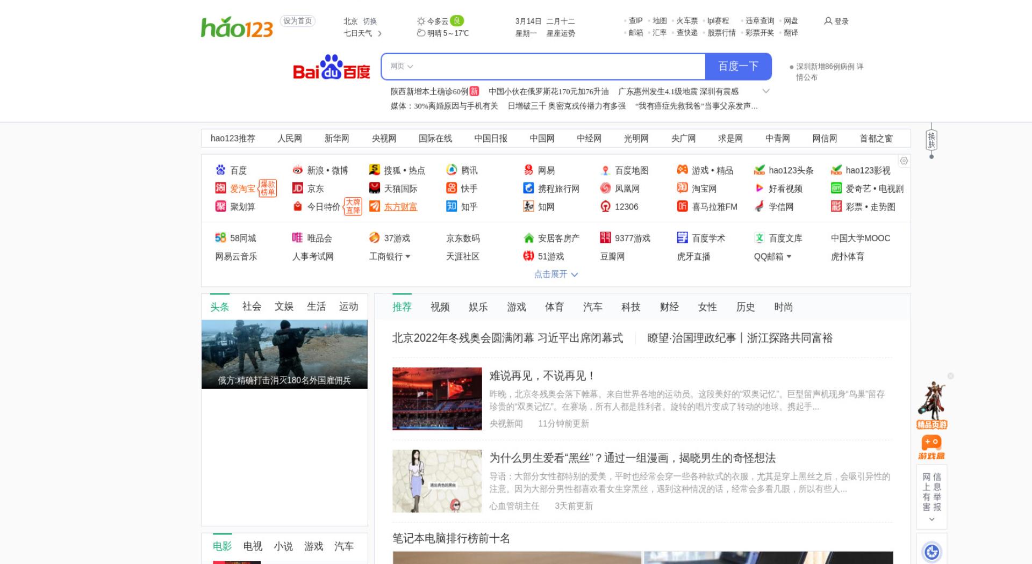This screenshot has width=1032, height=564.
Task: Click the 设为首页 button
Action: (x=297, y=21)
